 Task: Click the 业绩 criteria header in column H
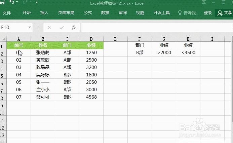pyautogui.click(x=188, y=45)
